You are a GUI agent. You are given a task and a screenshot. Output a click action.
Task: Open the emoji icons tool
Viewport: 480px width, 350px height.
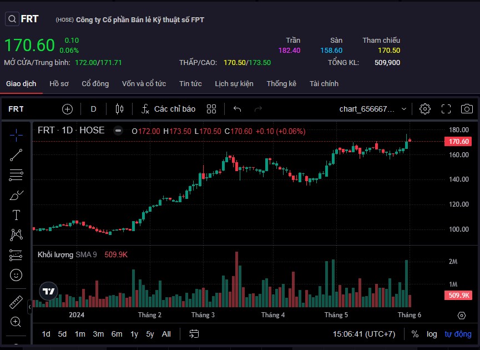coord(16,274)
